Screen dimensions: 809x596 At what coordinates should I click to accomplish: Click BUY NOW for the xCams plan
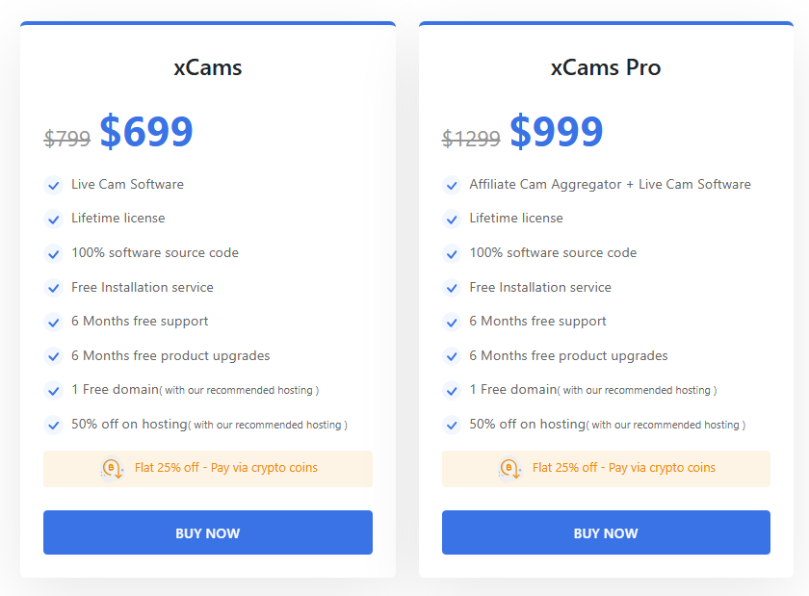coord(208,532)
